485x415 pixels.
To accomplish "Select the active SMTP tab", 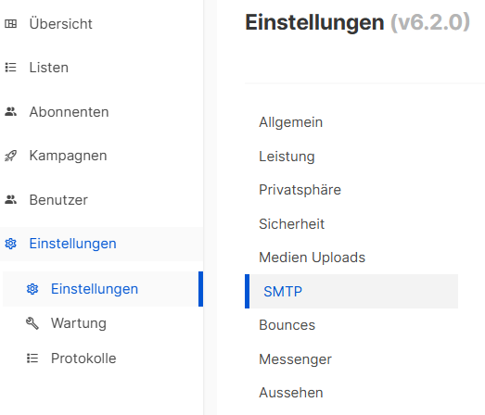I will click(351, 292).
